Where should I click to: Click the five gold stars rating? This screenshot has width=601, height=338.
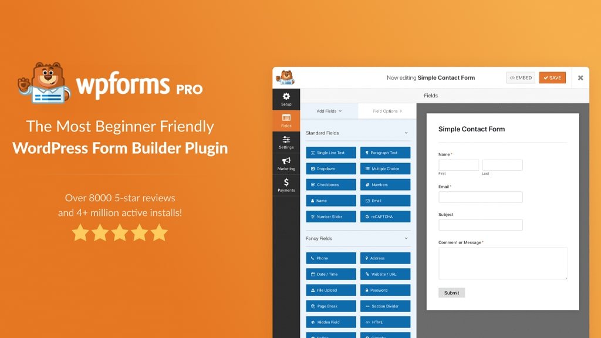point(120,233)
